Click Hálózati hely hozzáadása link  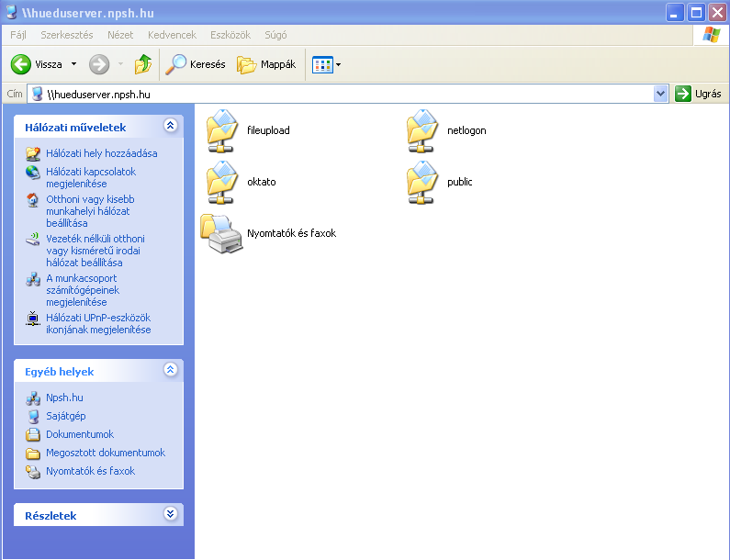click(102, 153)
